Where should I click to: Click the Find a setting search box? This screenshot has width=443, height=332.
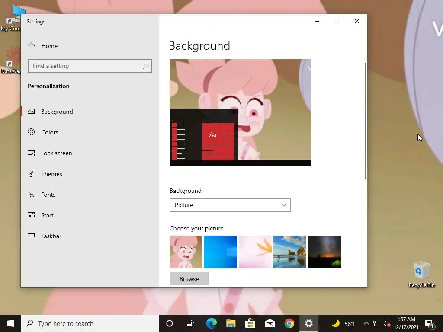tap(90, 66)
